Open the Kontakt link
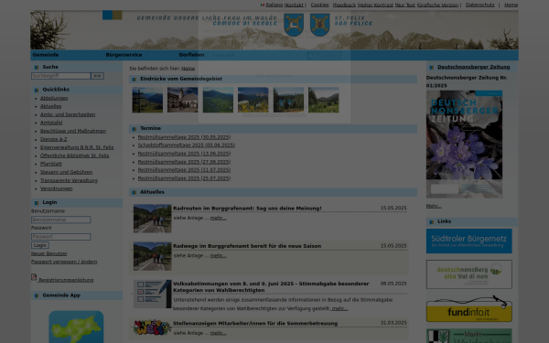This screenshot has height=343, width=549. point(295,5)
